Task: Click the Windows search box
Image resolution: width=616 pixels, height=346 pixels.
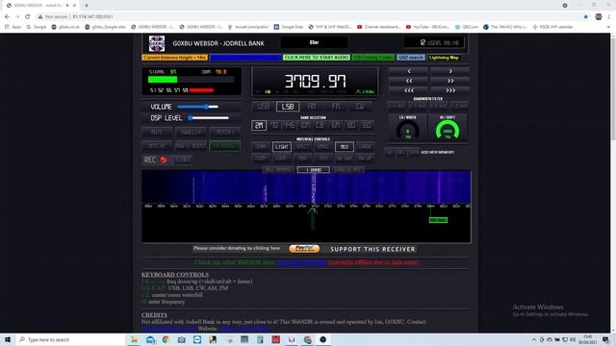Action: point(70,339)
